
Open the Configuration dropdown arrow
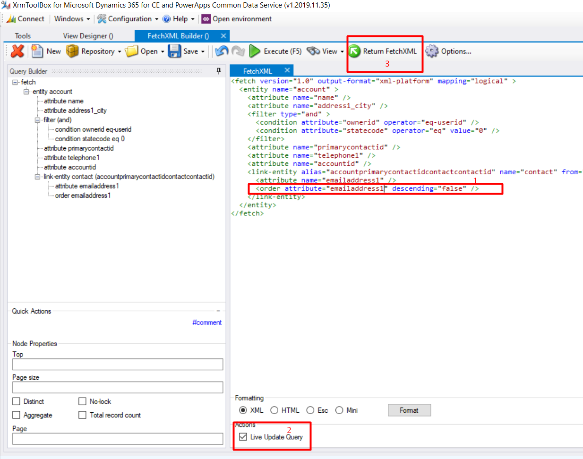[157, 19]
